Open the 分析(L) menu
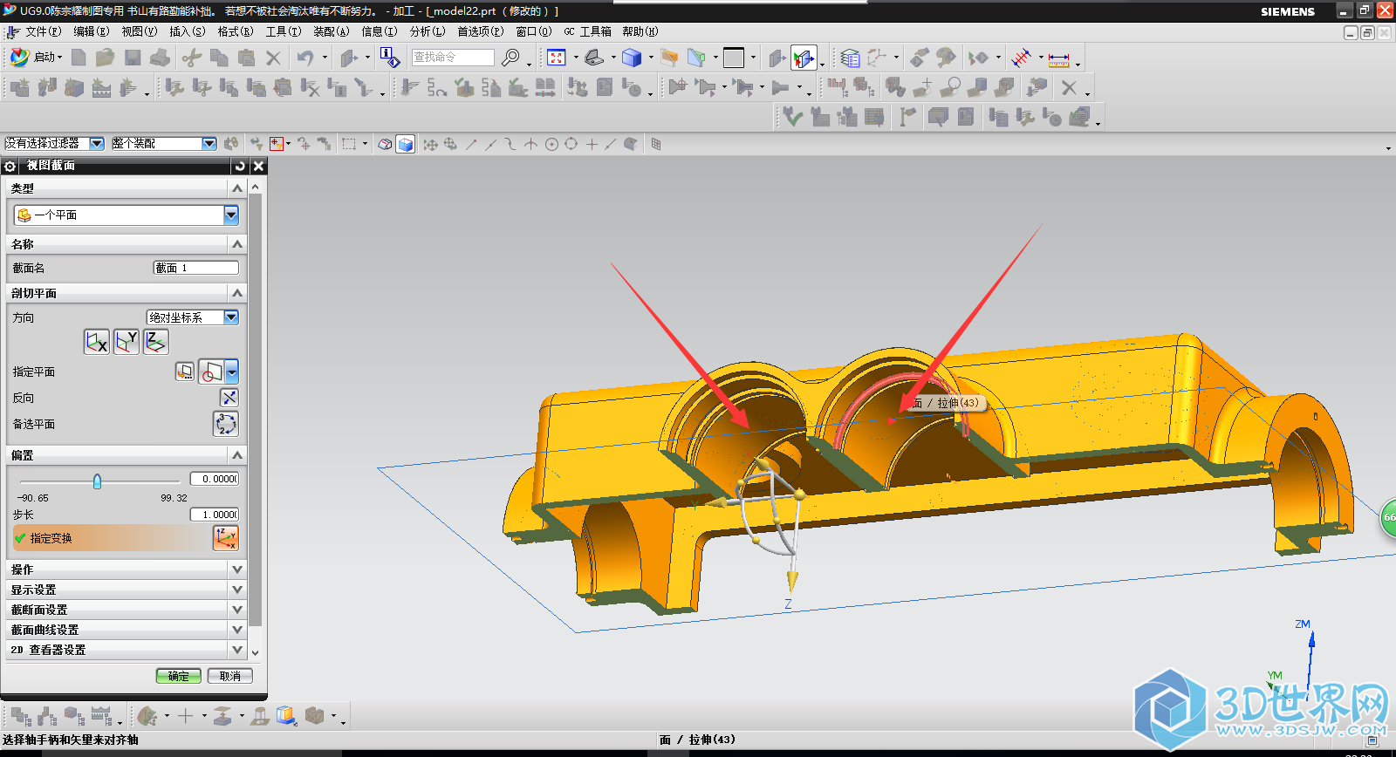 427,31
